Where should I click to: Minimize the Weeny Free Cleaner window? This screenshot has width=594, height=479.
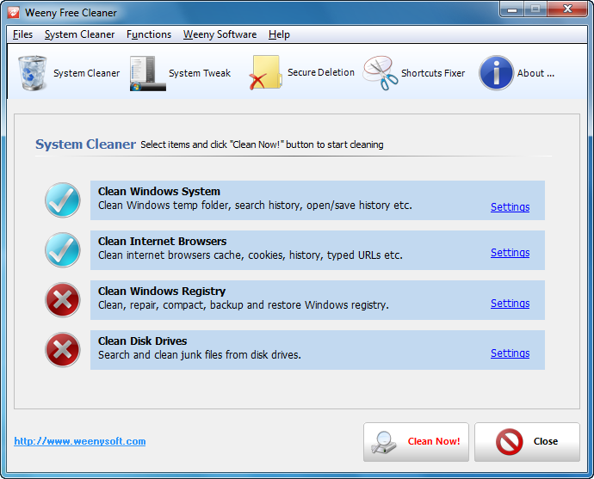click(x=512, y=9)
